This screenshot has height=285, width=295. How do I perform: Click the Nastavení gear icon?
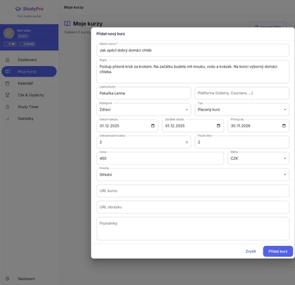pos(7,278)
